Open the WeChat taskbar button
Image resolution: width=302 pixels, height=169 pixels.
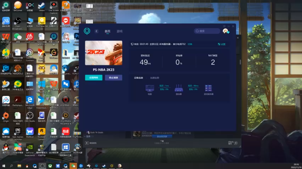[73, 166]
